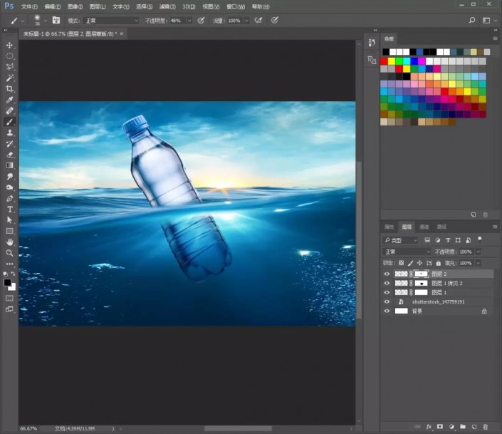Screen dimensions: 502x434
Task: Select the Crop tool
Action: 9,89
